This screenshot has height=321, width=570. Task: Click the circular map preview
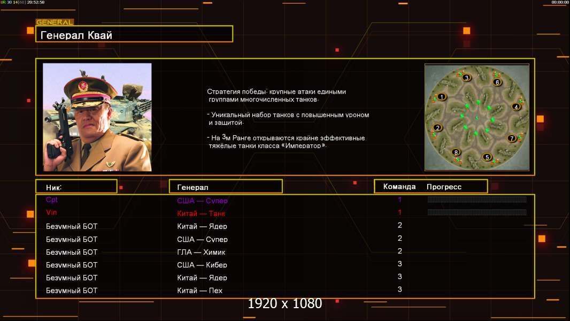click(477, 117)
